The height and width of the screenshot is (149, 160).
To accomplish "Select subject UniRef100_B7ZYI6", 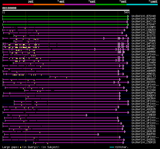I will [x=143, y=88].
